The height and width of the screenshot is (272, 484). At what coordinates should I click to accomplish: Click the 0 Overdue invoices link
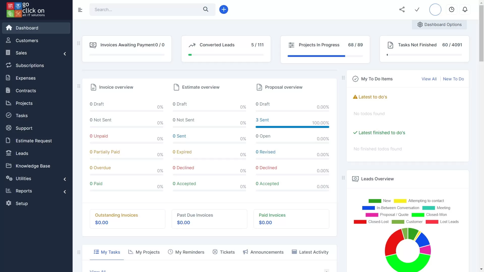click(100, 168)
